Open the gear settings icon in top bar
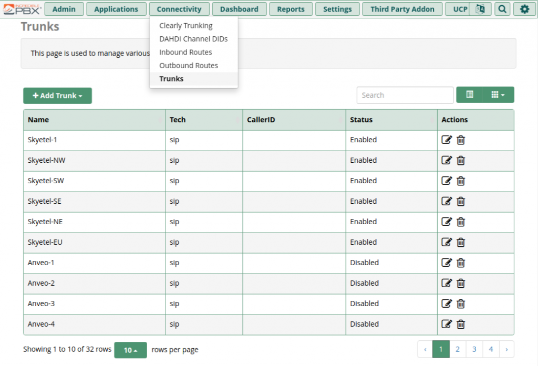Viewport: 538px width, 366px height. pyautogui.click(x=525, y=9)
